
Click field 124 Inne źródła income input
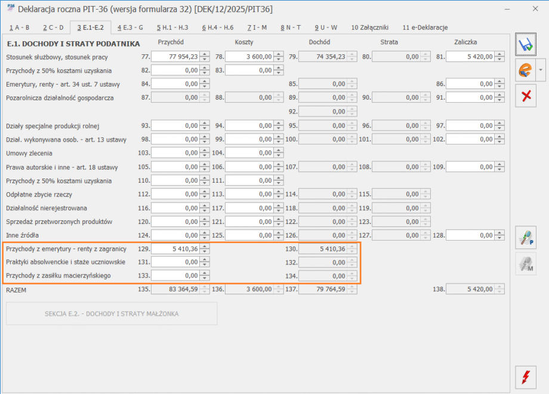click(x=176, y=235)
